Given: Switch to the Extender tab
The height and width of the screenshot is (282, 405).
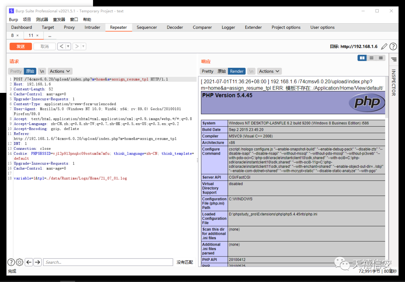Looking at the screenshot, I should point(253,27).
